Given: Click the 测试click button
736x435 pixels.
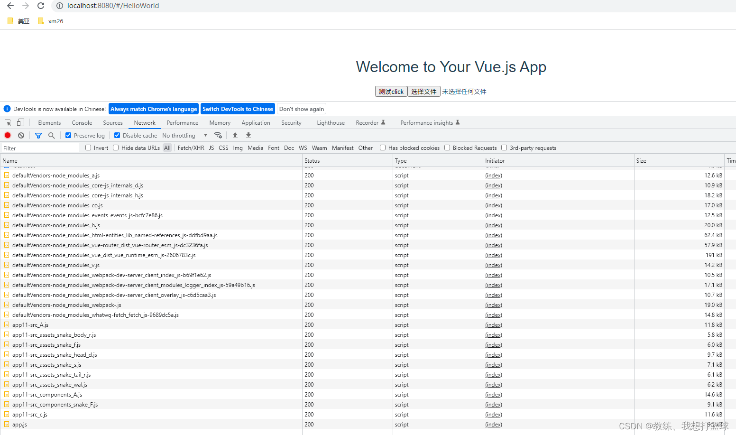Looking at the screenshot, I should 391,92.
